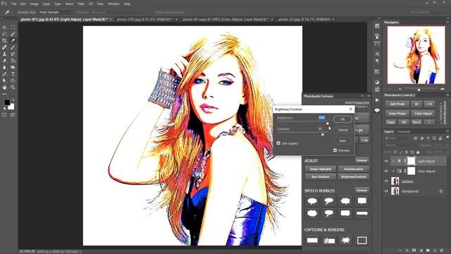
Task: Swap foreground and background colors
Action: (13, 100)
